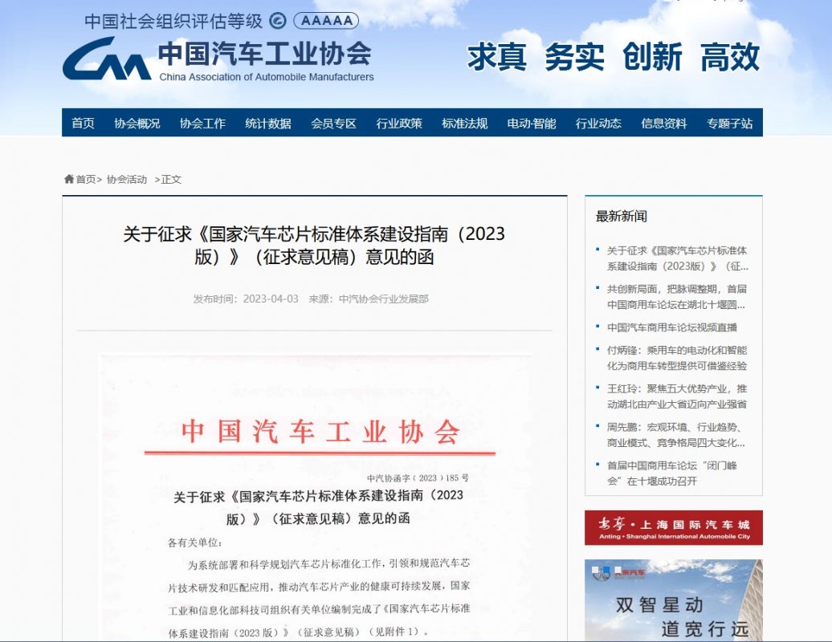Open the 首页 navigation menu item

tap(83, 123)
